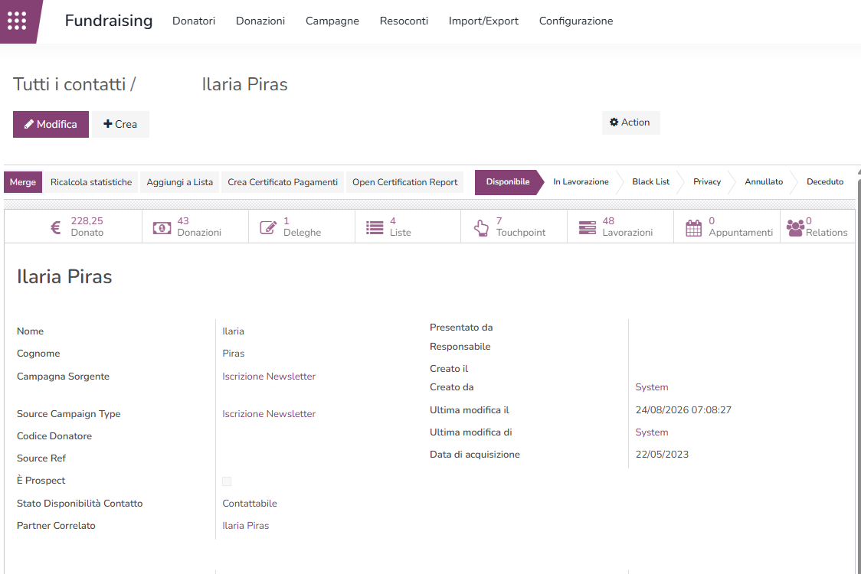Open the Donatori menu

point(194,21)
